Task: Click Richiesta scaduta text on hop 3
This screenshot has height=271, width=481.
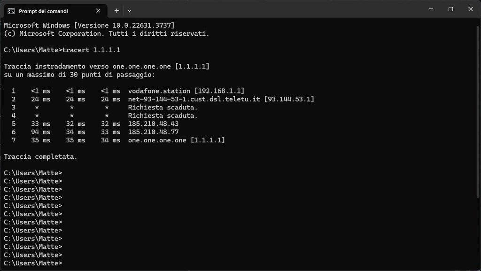Action: [163, 107]
